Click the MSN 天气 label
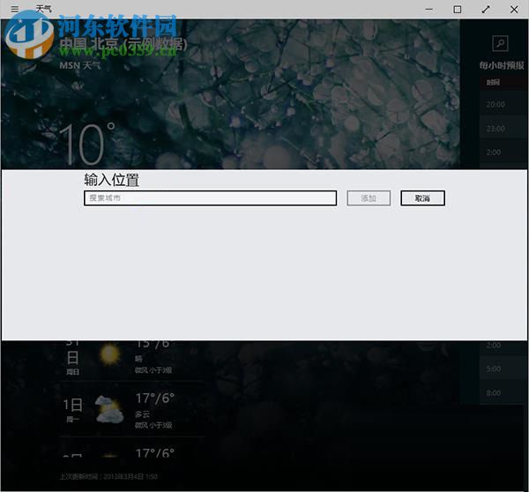529x492 pixels. click(80, 65)
